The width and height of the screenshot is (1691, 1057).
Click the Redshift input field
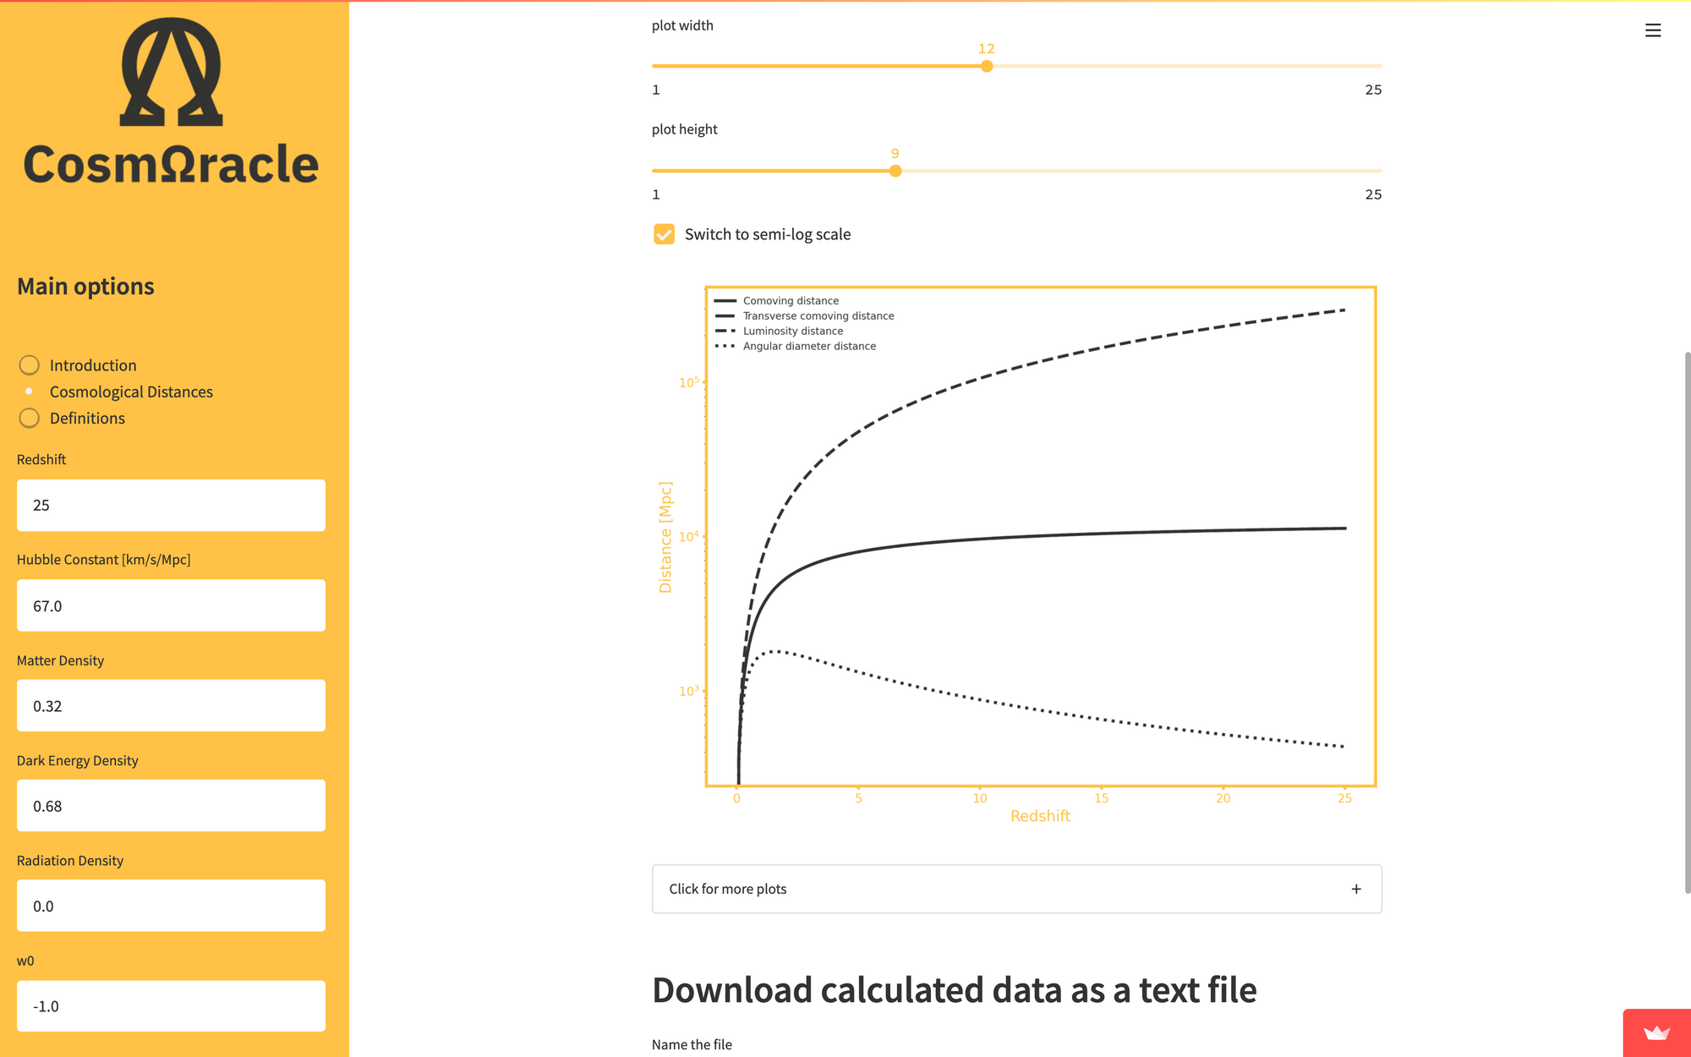pyautogui.click(x=171, y=506)
